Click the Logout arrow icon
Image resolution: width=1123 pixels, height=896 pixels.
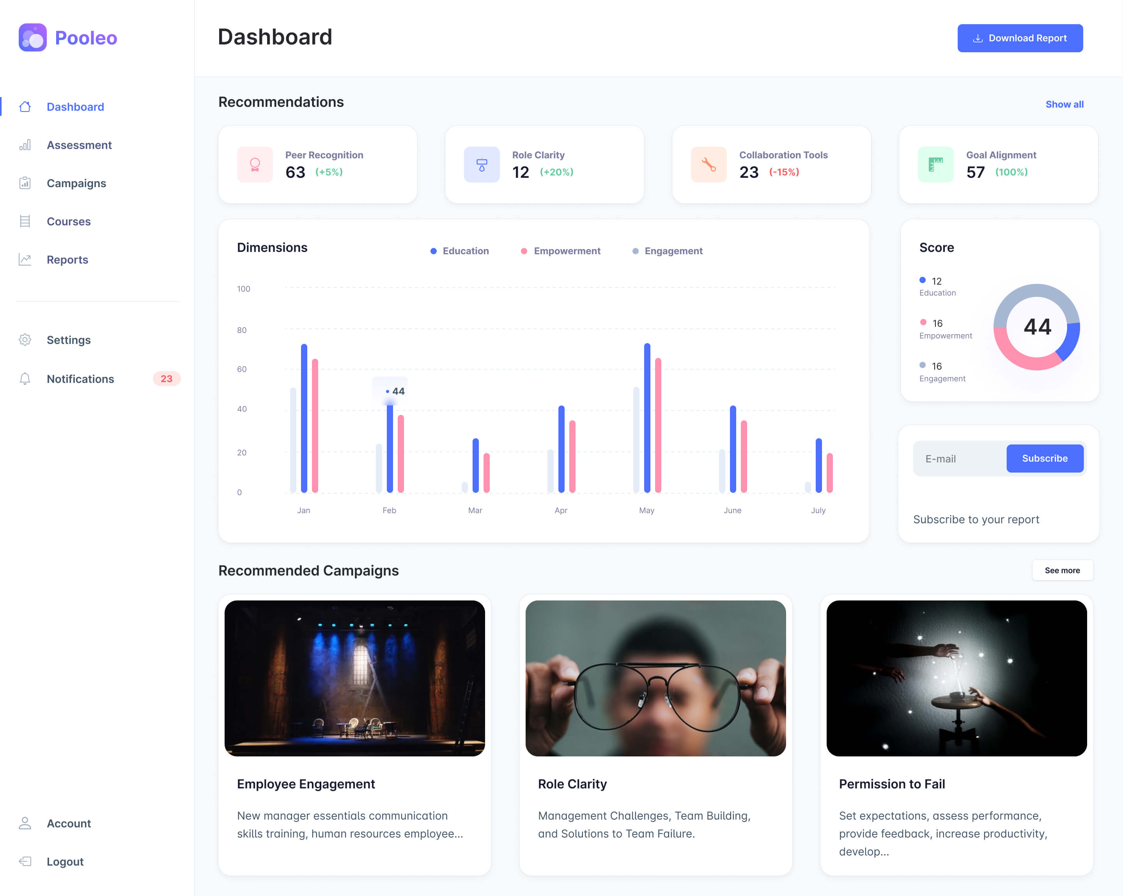tap(25, 861)
